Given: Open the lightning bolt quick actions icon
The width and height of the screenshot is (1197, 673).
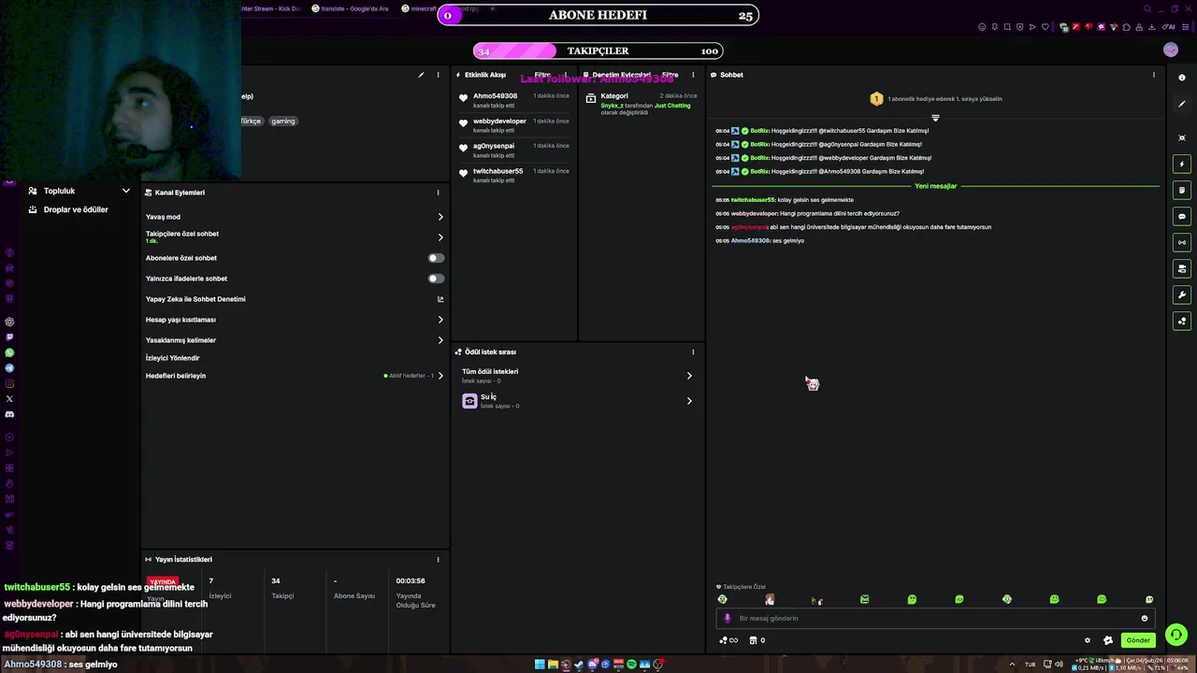Looking at the screenshot, I should click(1182, 164).
